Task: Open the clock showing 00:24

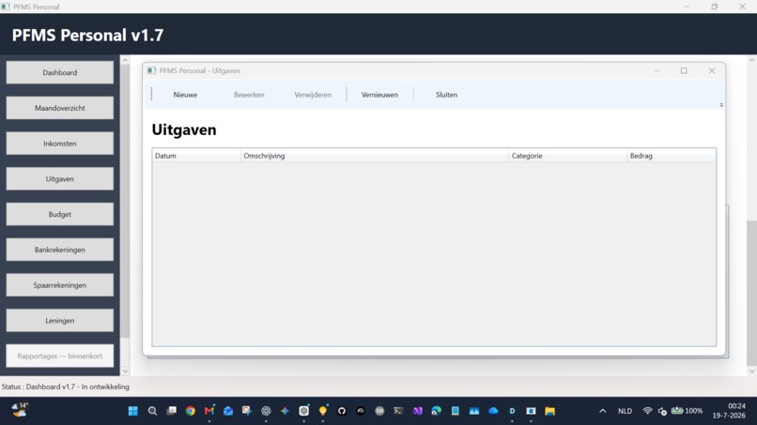Action: (x=736, y=406)
